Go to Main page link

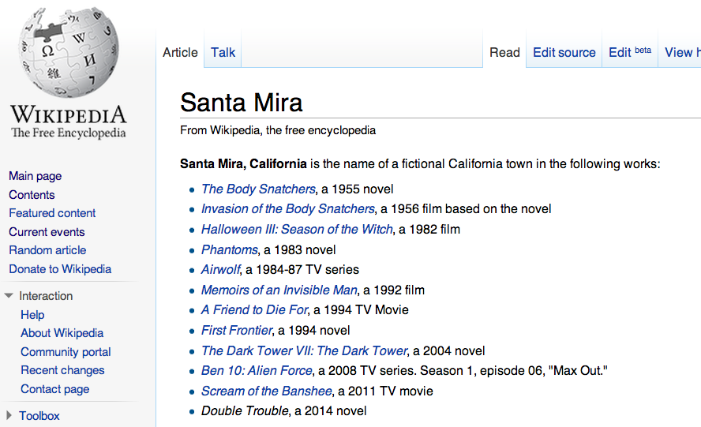tap(35, 176)
